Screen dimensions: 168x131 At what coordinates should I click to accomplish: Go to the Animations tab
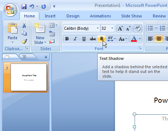(101, 16)
